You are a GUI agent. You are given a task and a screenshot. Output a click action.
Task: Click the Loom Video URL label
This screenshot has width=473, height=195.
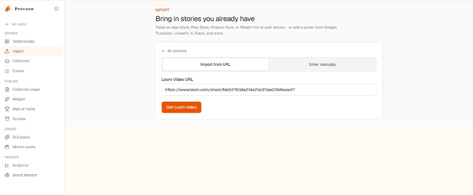pyautogui.click(x=177, y=80)
